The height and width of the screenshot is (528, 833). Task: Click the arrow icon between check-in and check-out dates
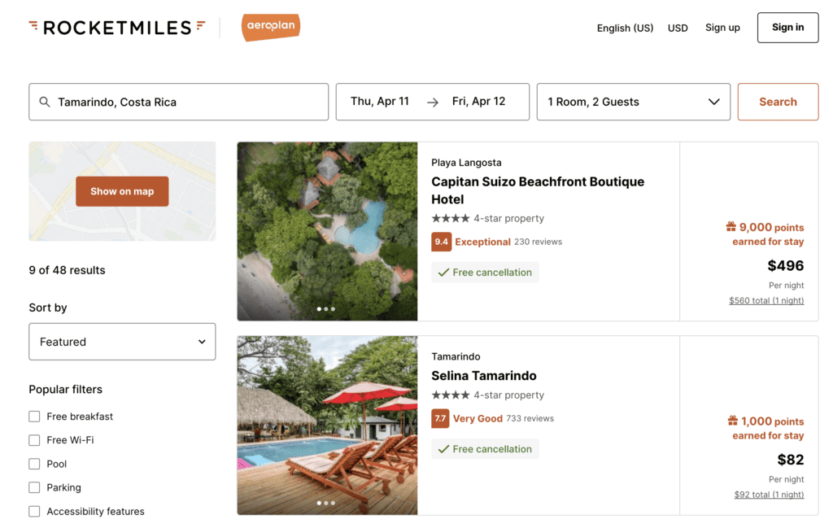click(x=432, y=101)
